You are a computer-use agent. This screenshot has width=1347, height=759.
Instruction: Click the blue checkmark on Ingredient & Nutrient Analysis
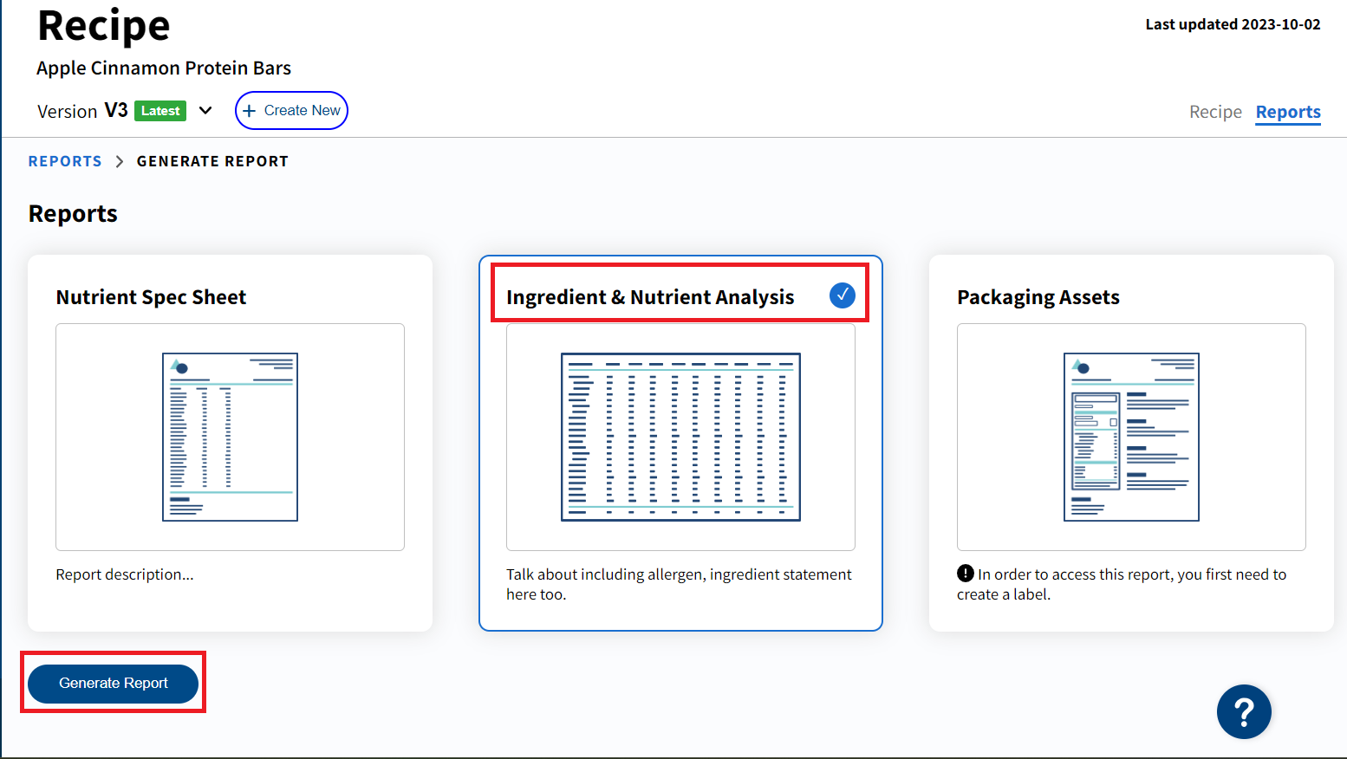[x=842, y=295]
